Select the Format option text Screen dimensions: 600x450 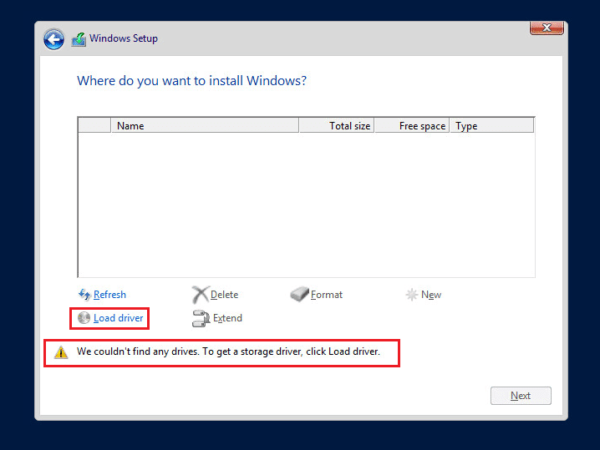coord(327,295)
